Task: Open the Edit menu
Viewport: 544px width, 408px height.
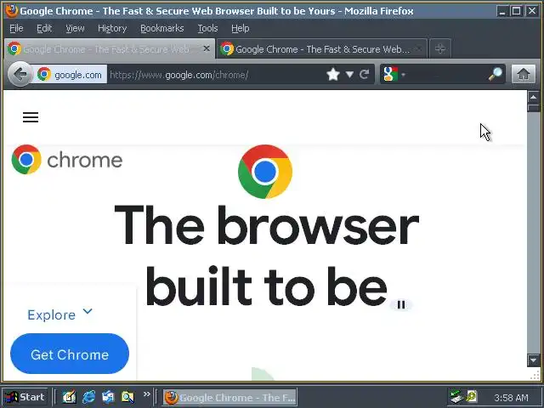Action: [x=44, y=28]
